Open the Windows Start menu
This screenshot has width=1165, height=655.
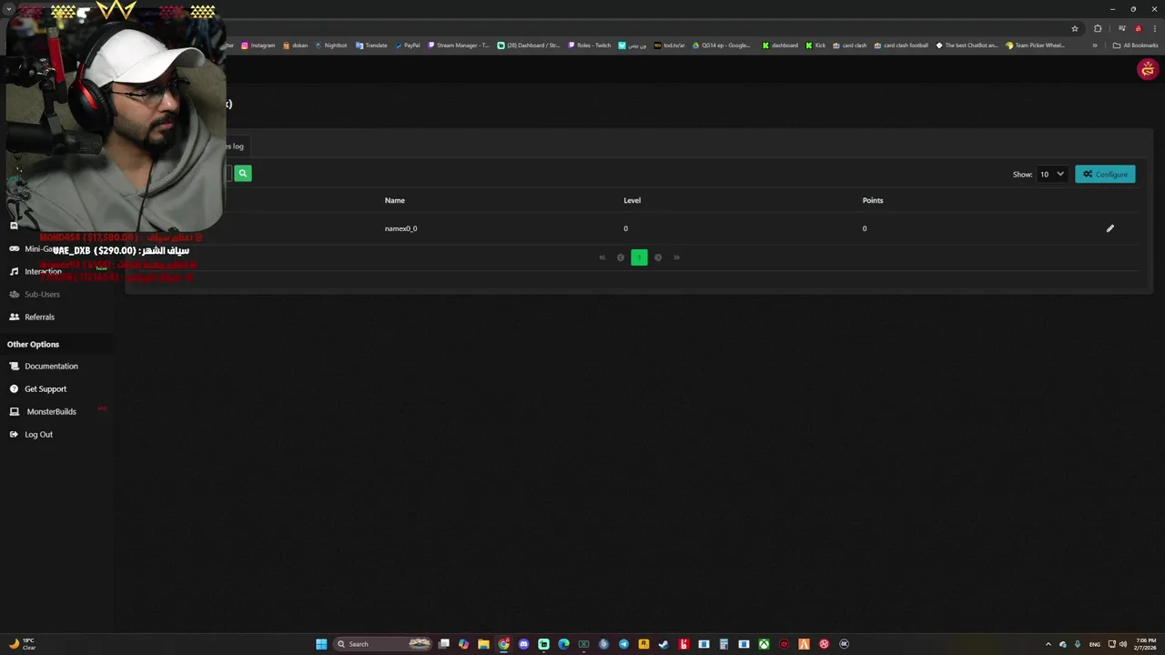click(321, 644)
